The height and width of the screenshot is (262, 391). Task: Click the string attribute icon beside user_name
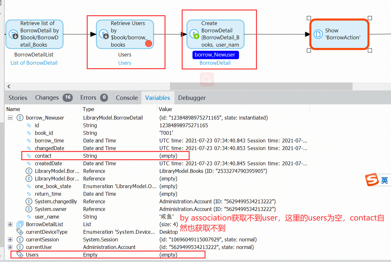(x=29, y=217)
